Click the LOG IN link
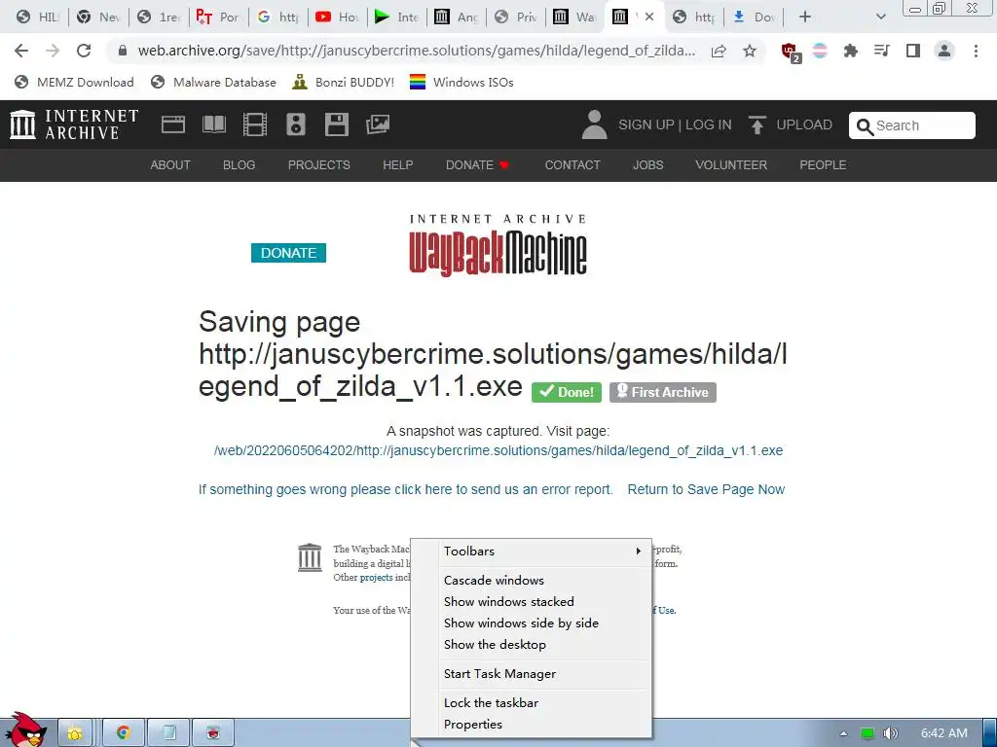 [709, 124]
